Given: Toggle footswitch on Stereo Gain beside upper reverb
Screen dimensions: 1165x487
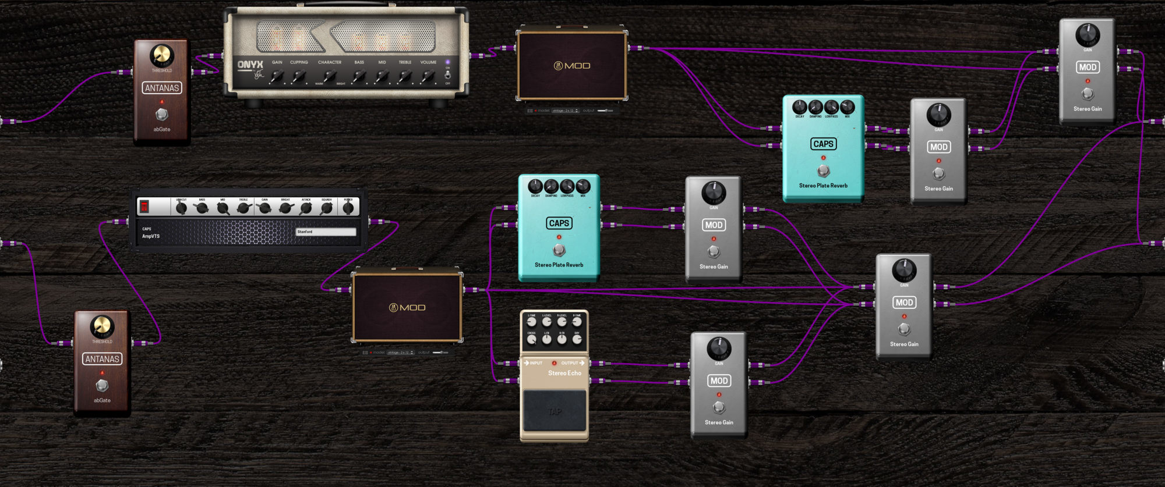Looking at the screenshot, I should tap(938, 173).
